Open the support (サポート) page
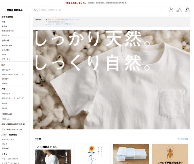 (x=187, y=10)
